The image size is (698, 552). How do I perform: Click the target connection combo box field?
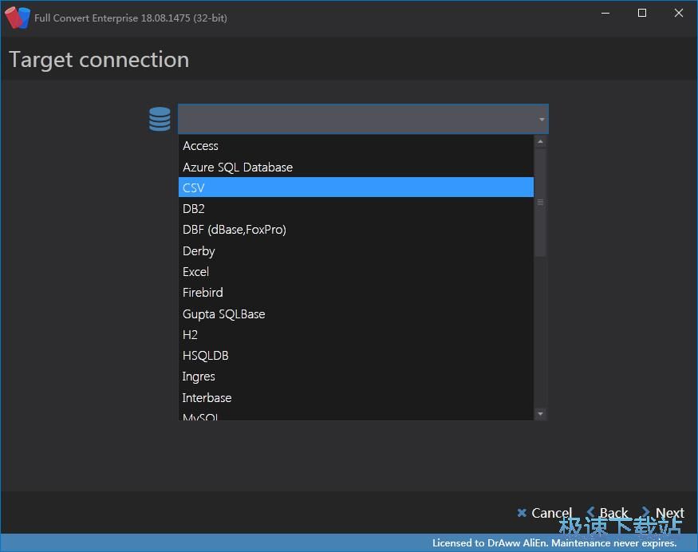pos(363,119)
